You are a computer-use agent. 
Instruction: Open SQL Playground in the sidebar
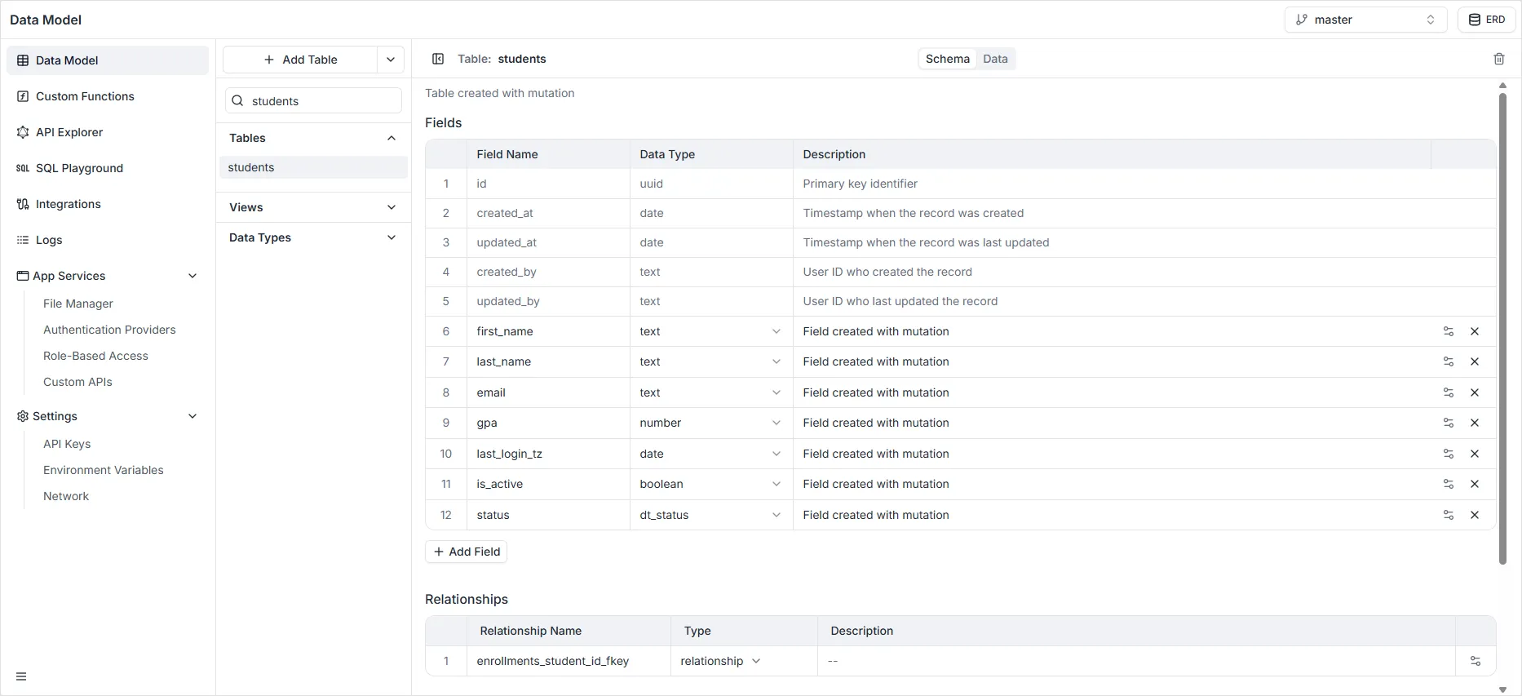[x=79, y=168]
